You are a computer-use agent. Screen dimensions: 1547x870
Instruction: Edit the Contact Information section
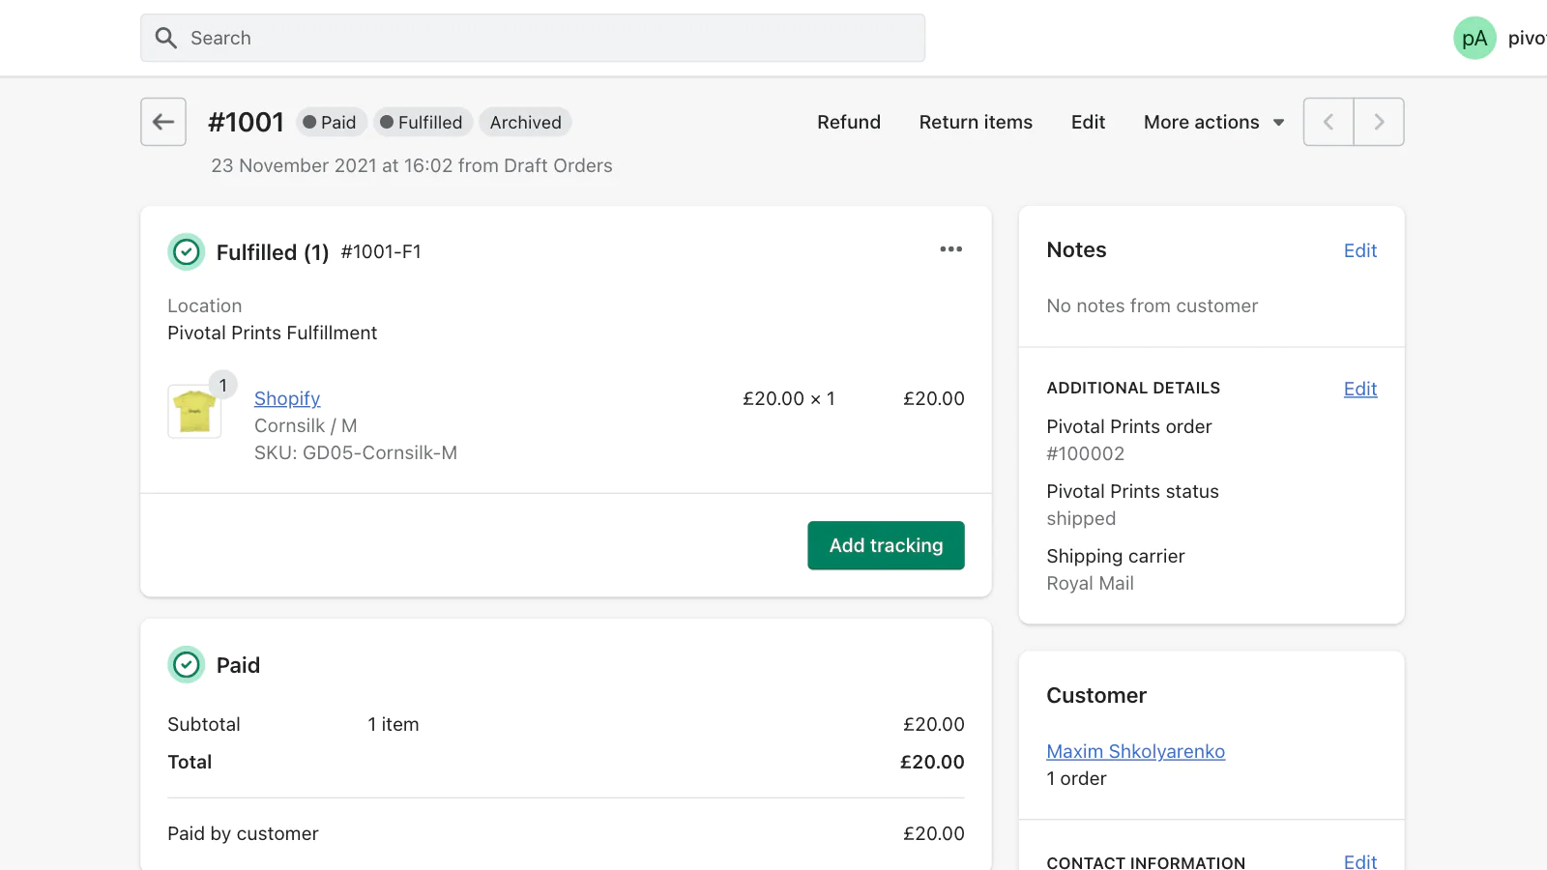pos(1359,860)
